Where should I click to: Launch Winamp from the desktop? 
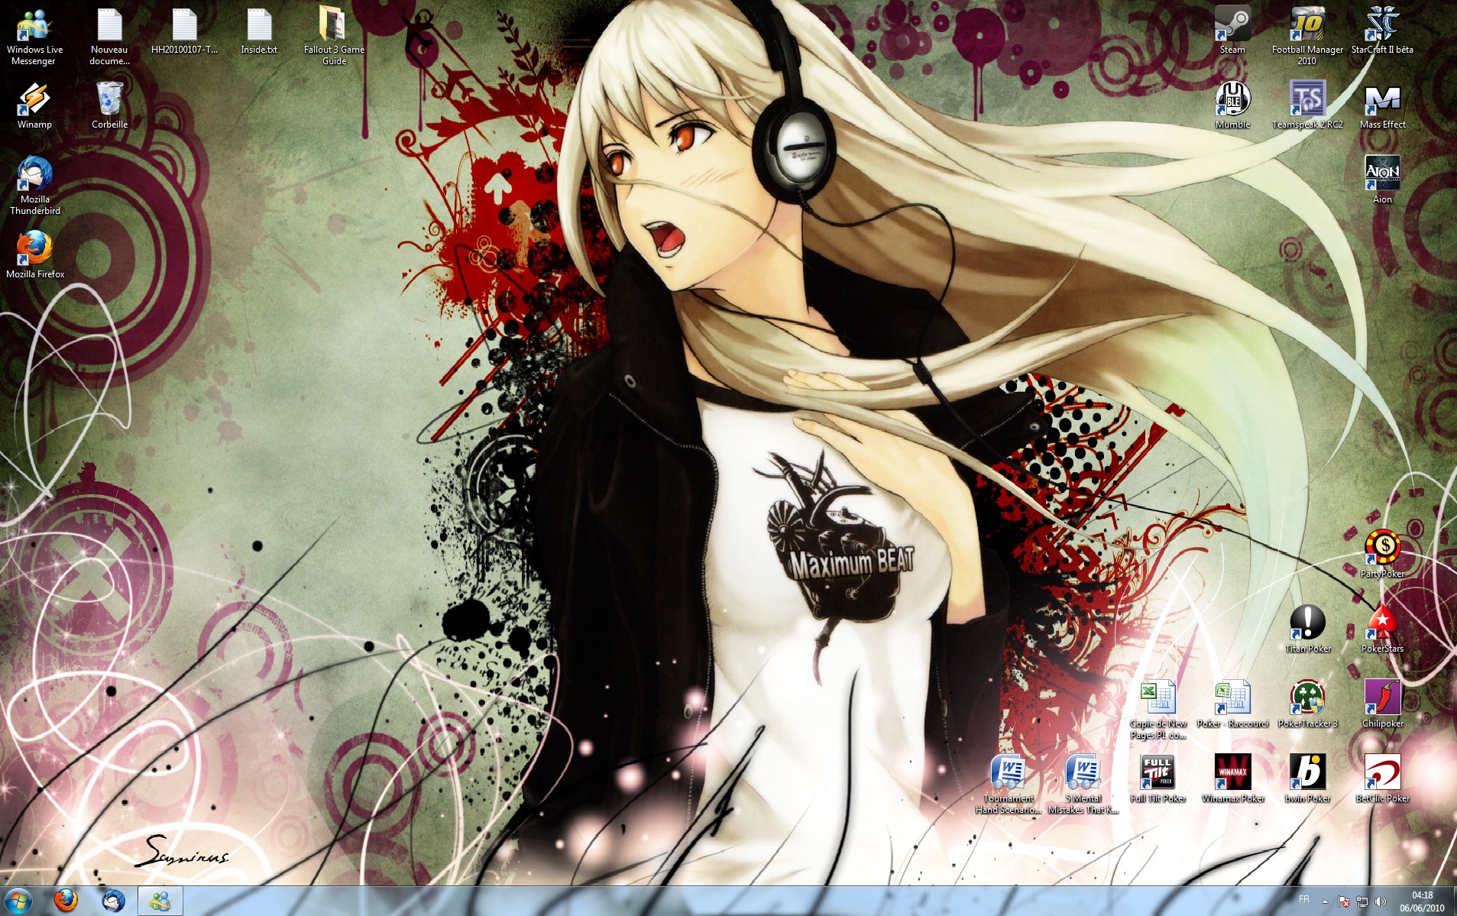pyautogui.click(x=34, y=106)
